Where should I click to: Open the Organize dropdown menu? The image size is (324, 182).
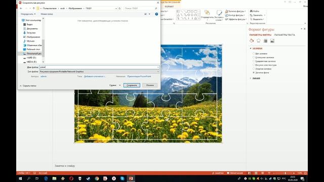pos(28,14)
